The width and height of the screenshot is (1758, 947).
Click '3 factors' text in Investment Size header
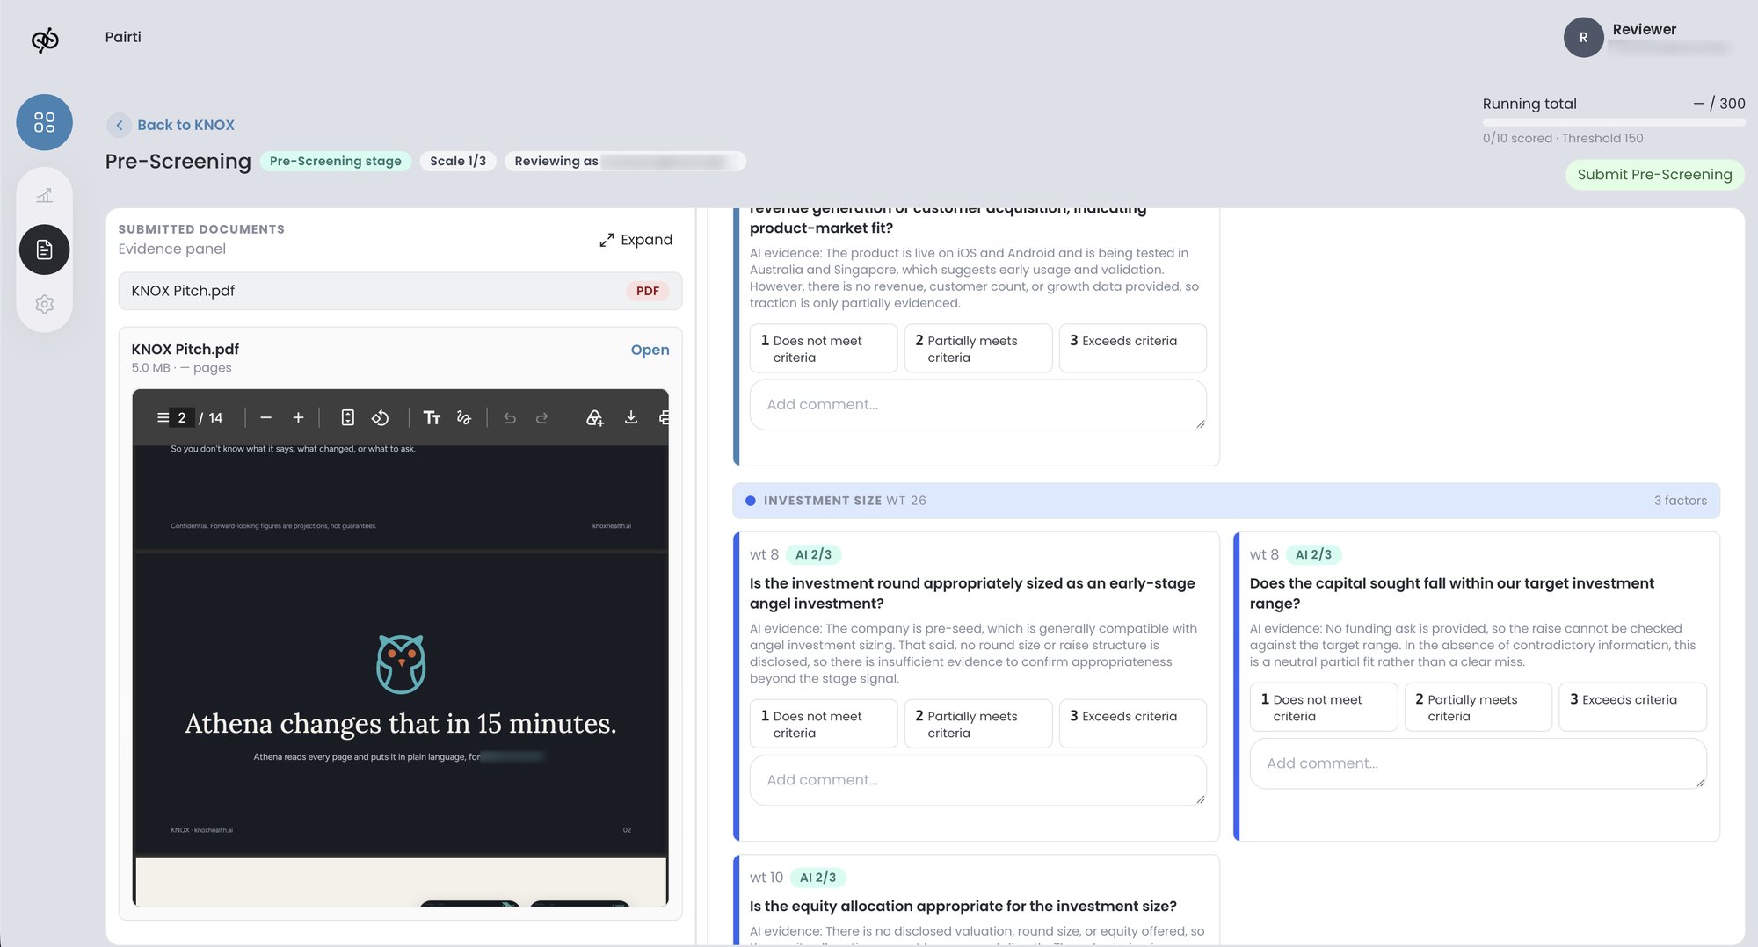(1680, 501)
